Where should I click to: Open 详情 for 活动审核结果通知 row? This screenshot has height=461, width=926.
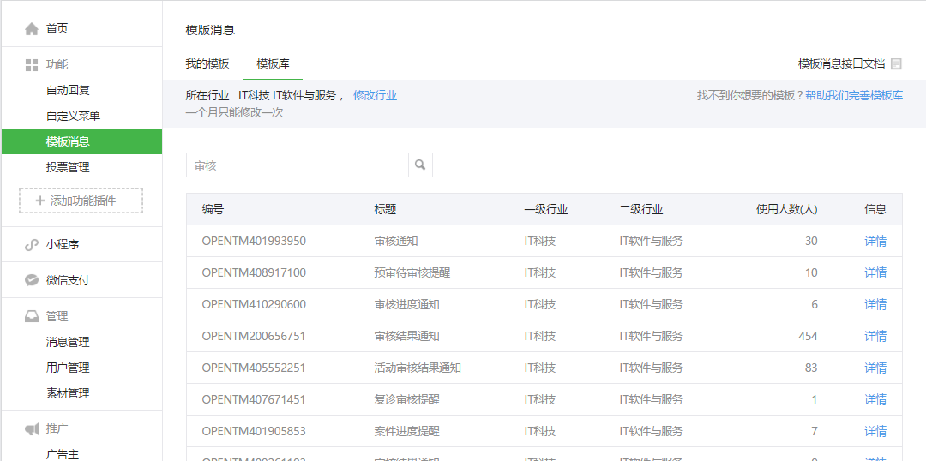pyautogui.click(x=875, y=368)
